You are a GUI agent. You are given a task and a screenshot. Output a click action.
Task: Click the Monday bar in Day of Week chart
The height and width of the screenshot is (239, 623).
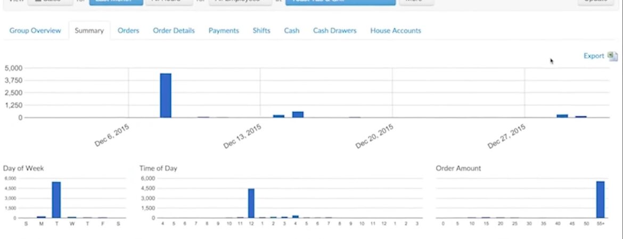[41, 217]
